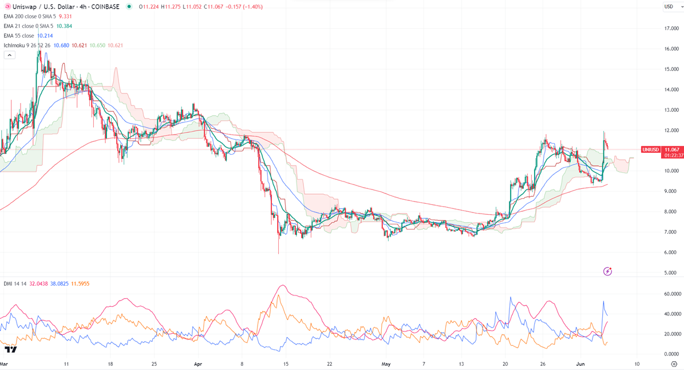Image resolution: width=684 pixels, height=371 pixels.
Task: Click the 20.0000 DMI axis label
Action: coord(672,334)
